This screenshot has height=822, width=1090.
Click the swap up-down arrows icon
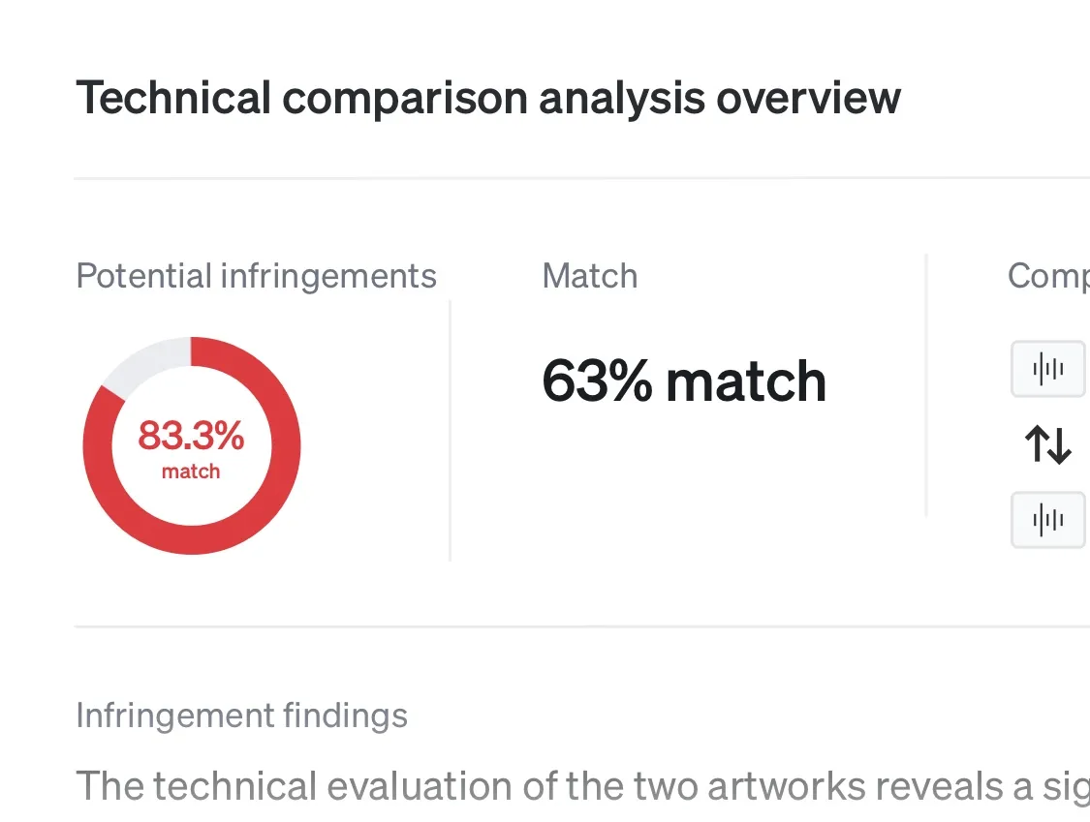(1047, 444)
